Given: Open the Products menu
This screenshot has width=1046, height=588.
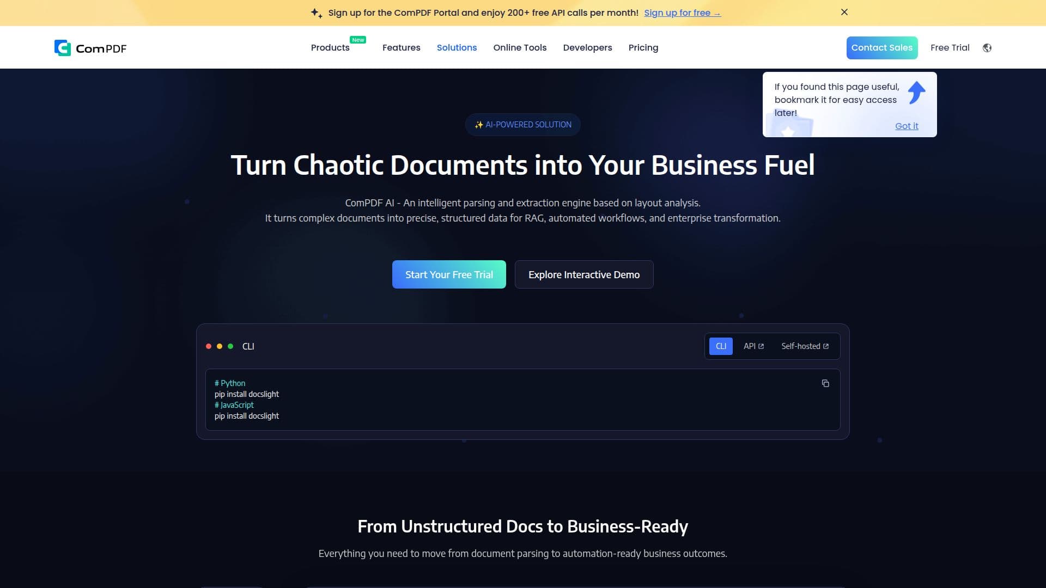Looking at the screenshot, I should pos(330,48).
